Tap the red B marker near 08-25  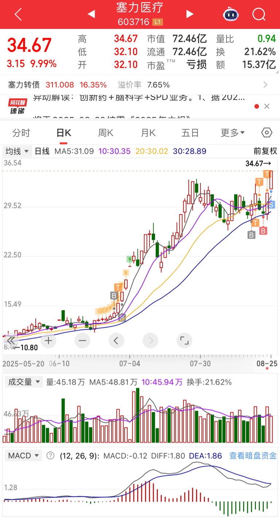tap(263, 230)
